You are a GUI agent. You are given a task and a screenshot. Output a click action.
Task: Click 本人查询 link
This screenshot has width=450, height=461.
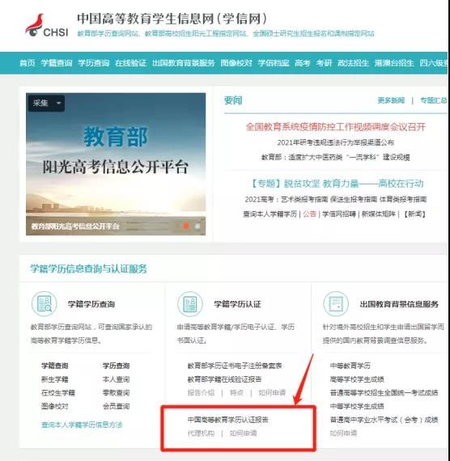pyautogui.click(x=116, y=379)
